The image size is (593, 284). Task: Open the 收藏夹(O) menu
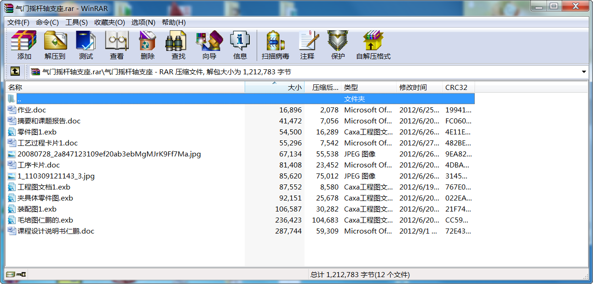[x=109, y=22]
